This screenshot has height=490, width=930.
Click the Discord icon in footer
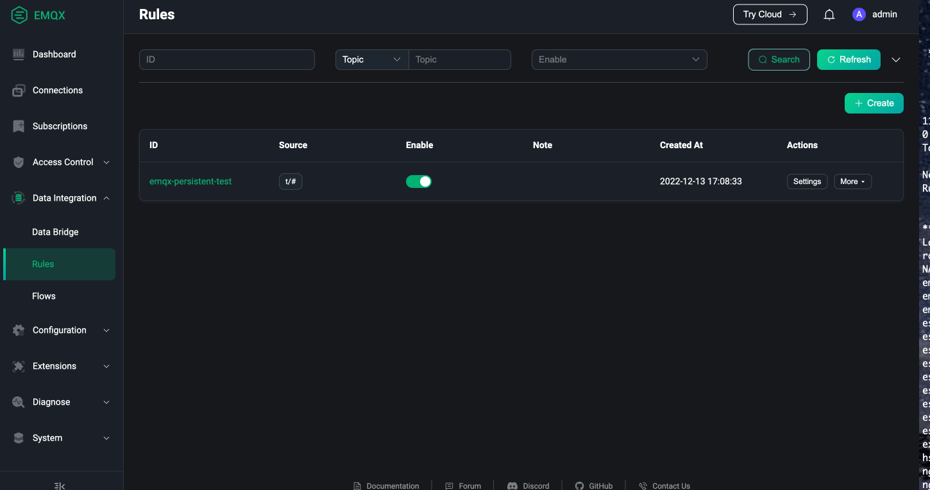pos(512,486)
